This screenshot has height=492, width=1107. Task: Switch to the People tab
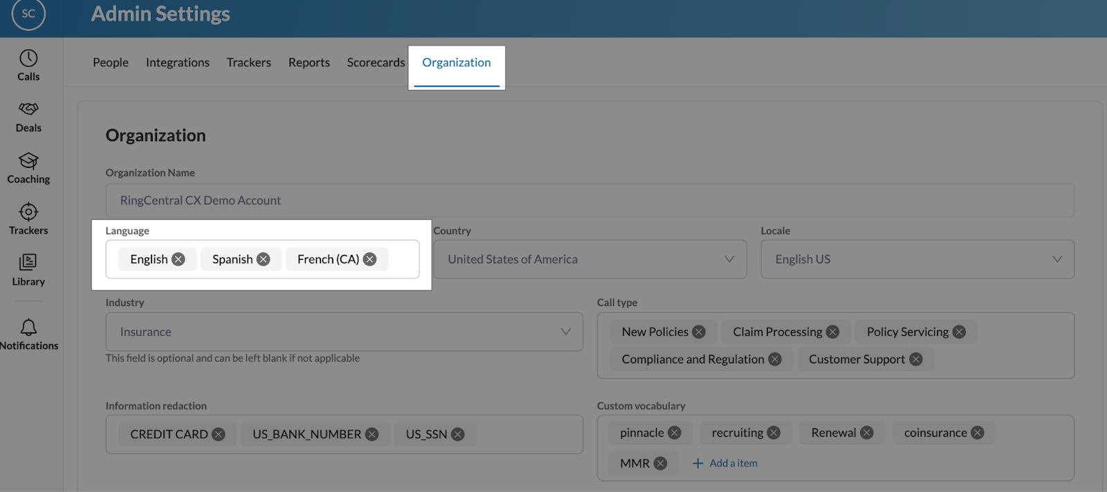click(111, 62)
